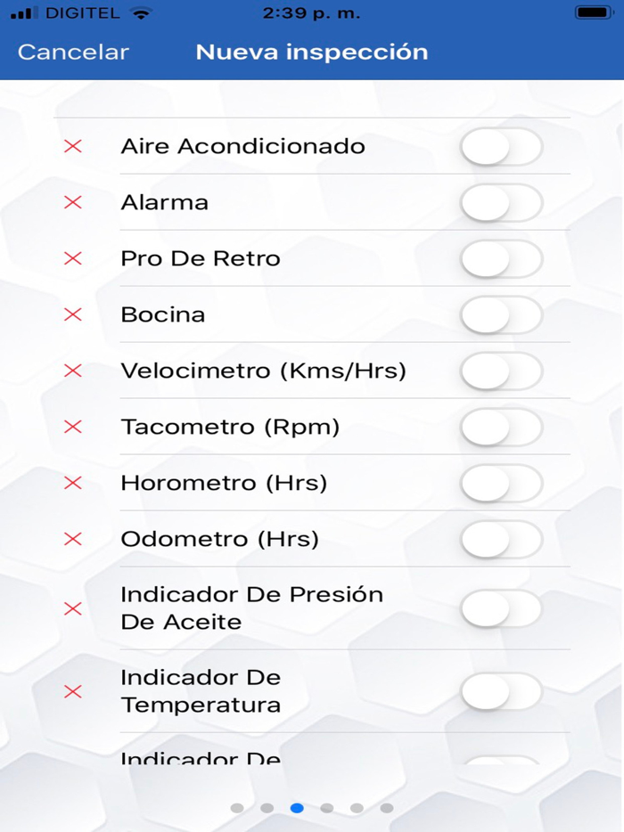Click the red X beside Indicador De Presión De Aceite
Viewport: 624px width, 832px height.
(x=73, y=608)
